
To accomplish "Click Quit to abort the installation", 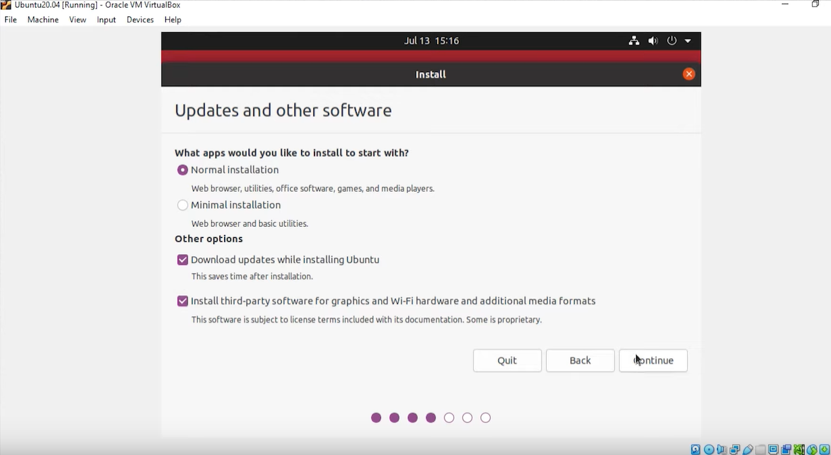I will click(507, 360).
